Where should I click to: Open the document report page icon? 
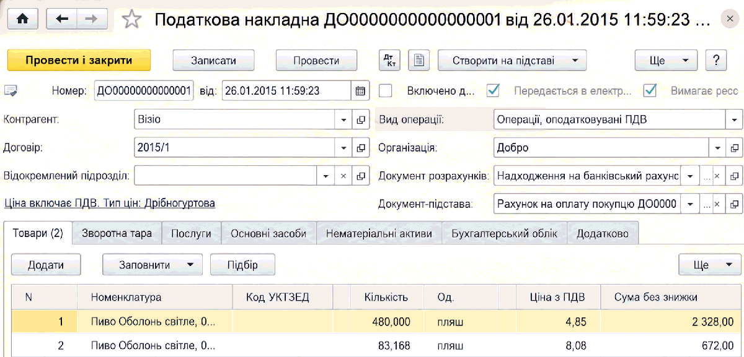point(420,60)
